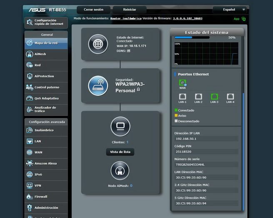The height and width of the screenshot is (218, 273).
Task: Click the Internet status globe icon
Action: point(98,44)
